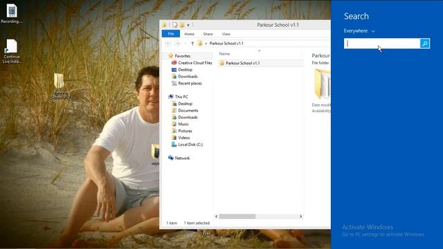This screenshot has width=443, height=249.
Task: Select Local Disk (C:) in sidebar
Action: tap(190, 145)
